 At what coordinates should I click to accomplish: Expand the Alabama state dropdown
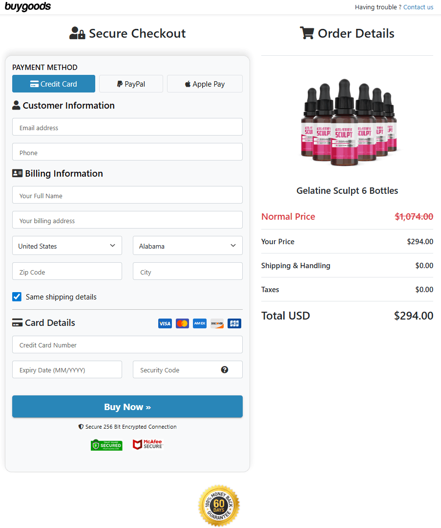188,246
